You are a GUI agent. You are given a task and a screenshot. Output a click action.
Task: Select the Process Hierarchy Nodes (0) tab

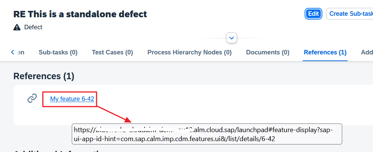click(x=189, y=53)
